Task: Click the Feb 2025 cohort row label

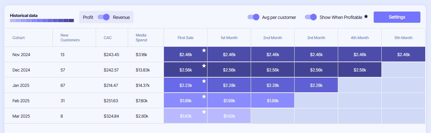Action: pos(21,101)
